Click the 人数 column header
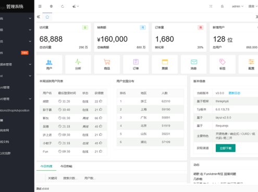 (x=164, y=93)
